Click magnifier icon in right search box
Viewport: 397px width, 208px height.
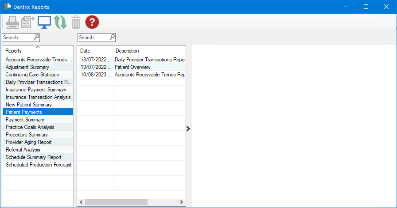pos(112,37)
